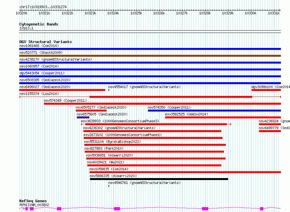Viewport: 290px width, 212px height.
Task: Click the tiny blue nsv4546761 marker
Action: coord(109,186)
